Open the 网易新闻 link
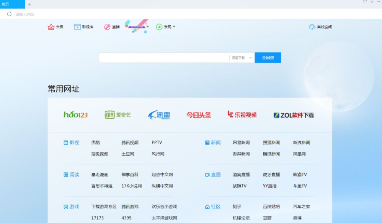Viewport: 382px width, 223px height. [241, 143]
